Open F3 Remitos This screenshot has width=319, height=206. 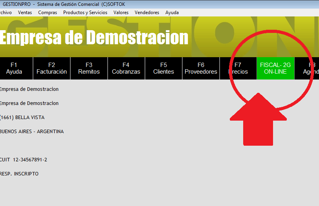point(89,68)
